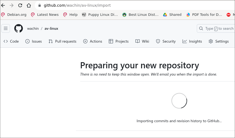
Task: Open the repository Settings tab
Action: pyautogui.click(x=219, y=41)
